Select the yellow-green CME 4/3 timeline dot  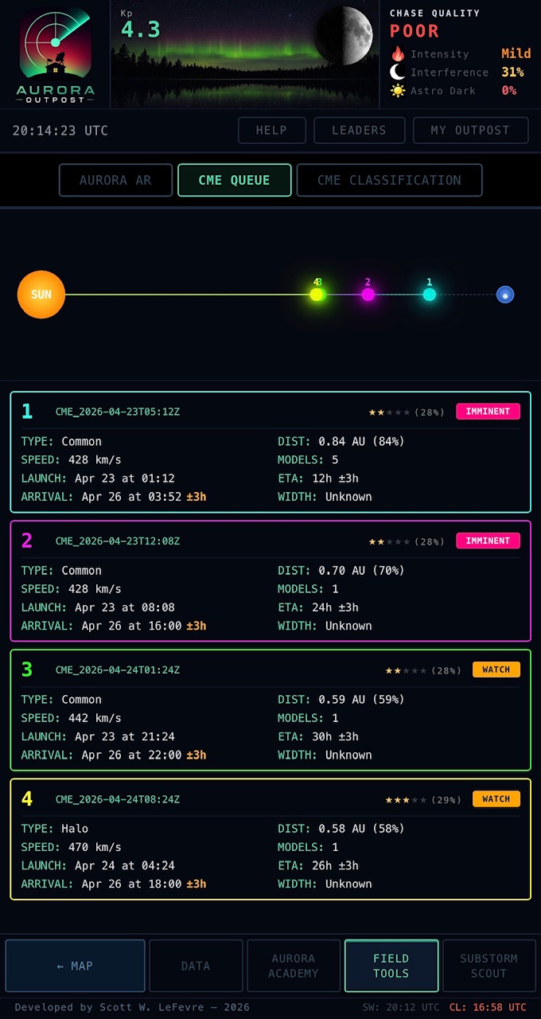click(x=317, y=295)
